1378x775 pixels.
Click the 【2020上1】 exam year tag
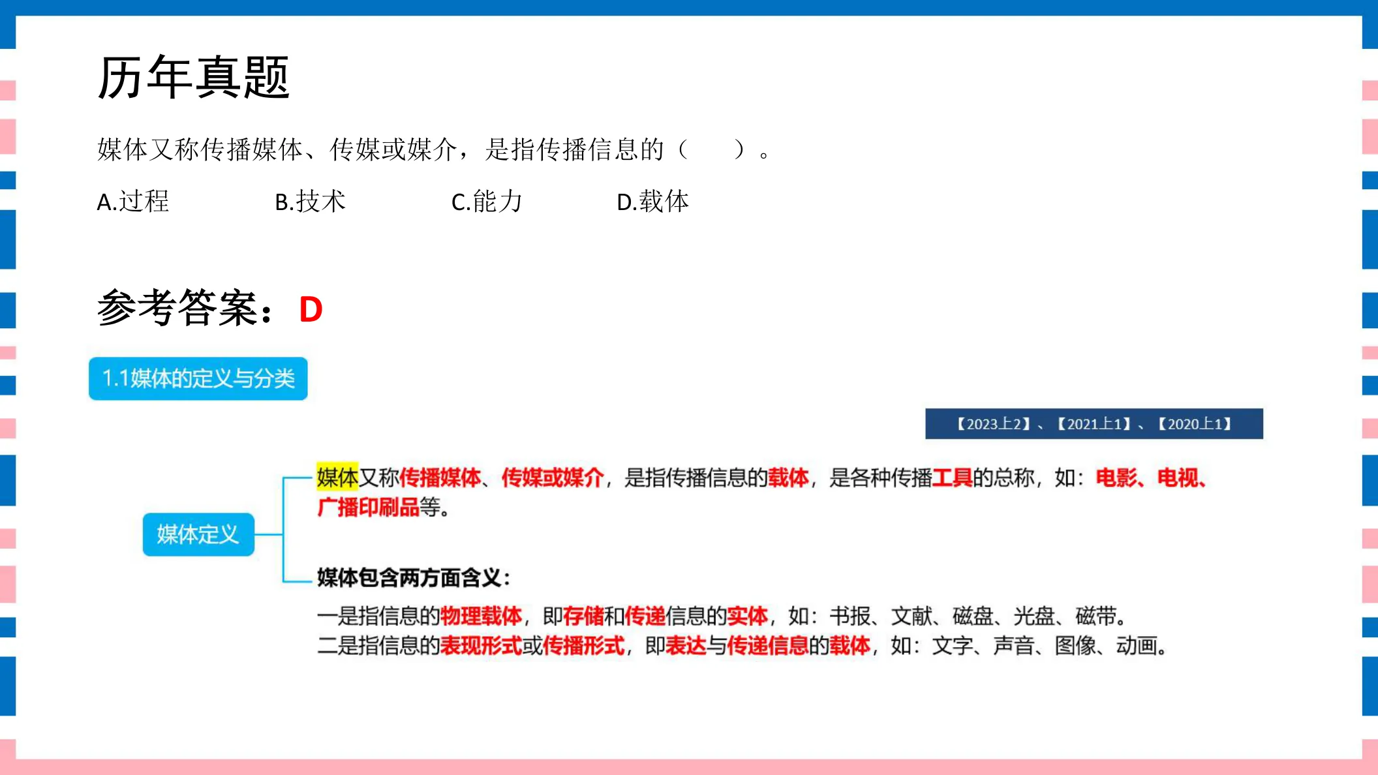click(1195, 424)
